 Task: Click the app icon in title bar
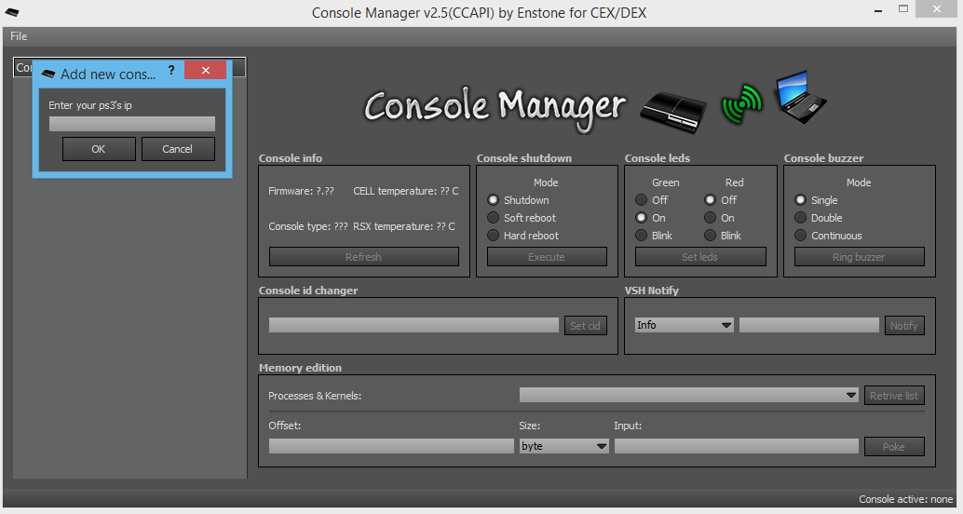(x=12, y=12)
